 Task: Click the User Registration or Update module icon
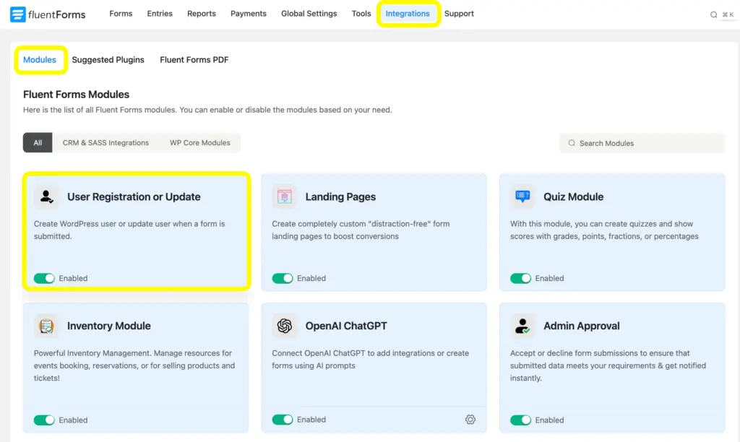pyautogui.click(x=46, y=196)
